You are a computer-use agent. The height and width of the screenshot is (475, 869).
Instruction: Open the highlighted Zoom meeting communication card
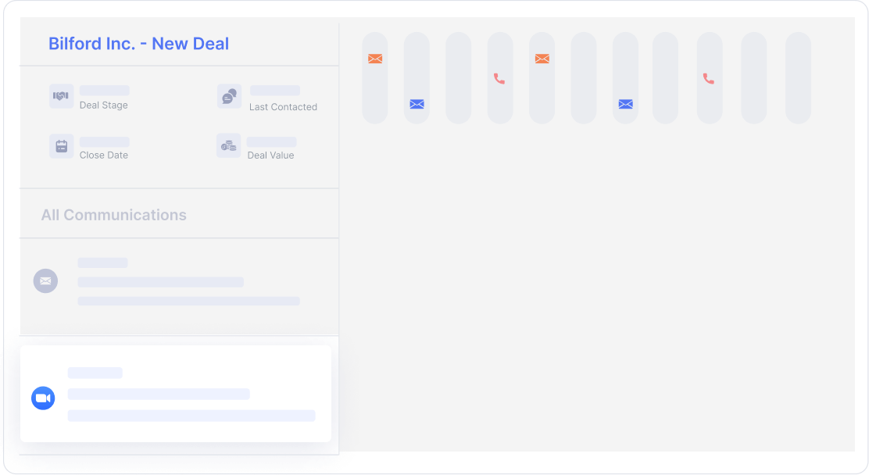click(176, 394)
